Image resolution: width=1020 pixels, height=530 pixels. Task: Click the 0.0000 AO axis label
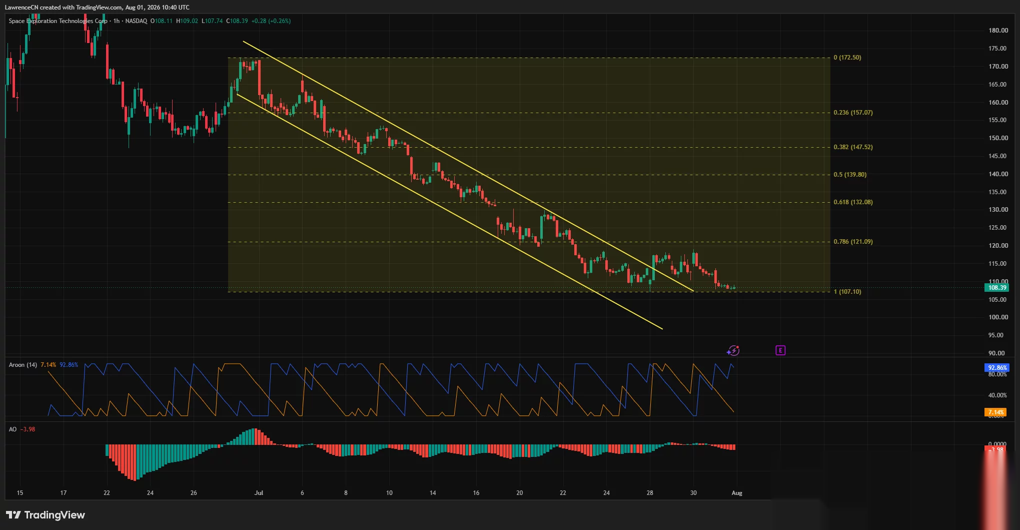tap(997, 443)
